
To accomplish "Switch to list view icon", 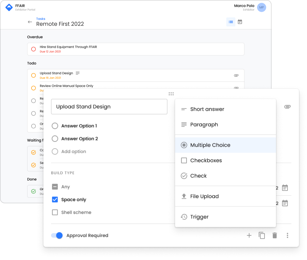I will coord(231,22).
